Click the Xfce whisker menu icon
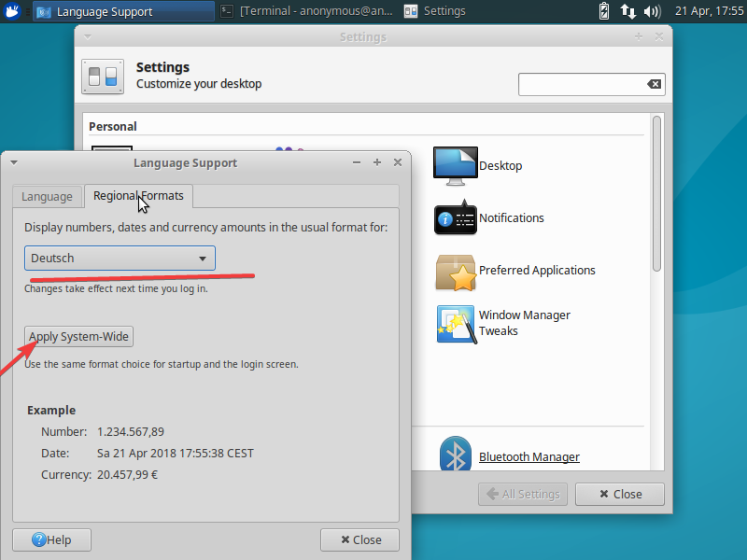Image resolution: width=747 pixels, height=560 pixels. coord(13,11)
